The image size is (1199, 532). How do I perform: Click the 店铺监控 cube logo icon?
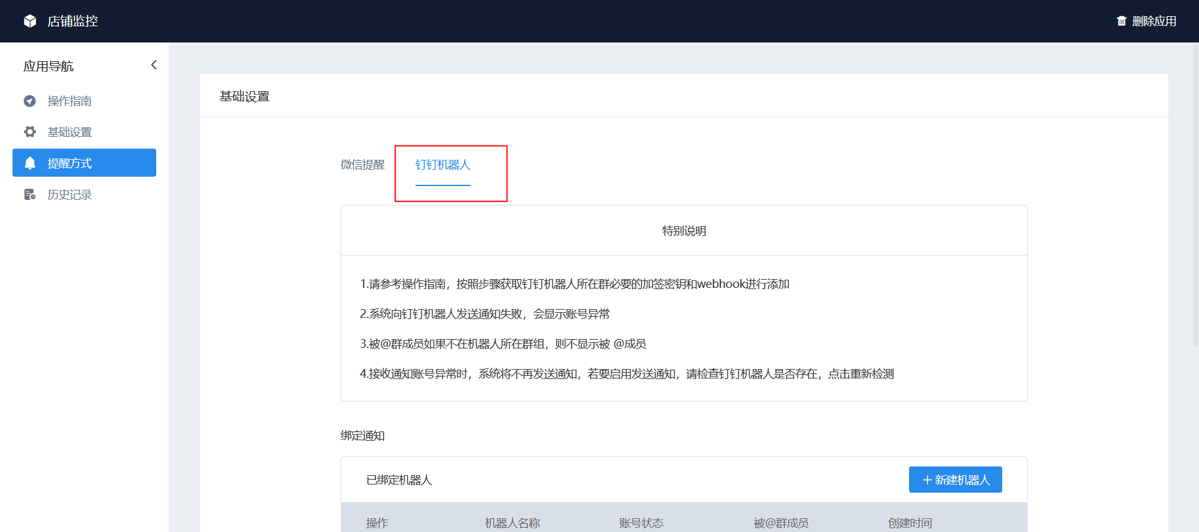(30, 21)
